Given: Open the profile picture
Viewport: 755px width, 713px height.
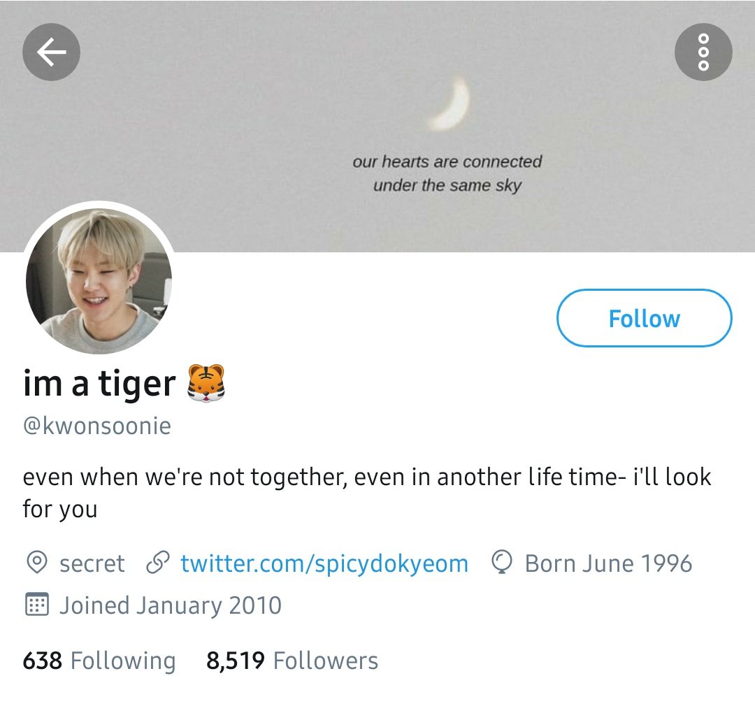Looking at the screenshot, I should pyautogui.click(x=99, y=281).
